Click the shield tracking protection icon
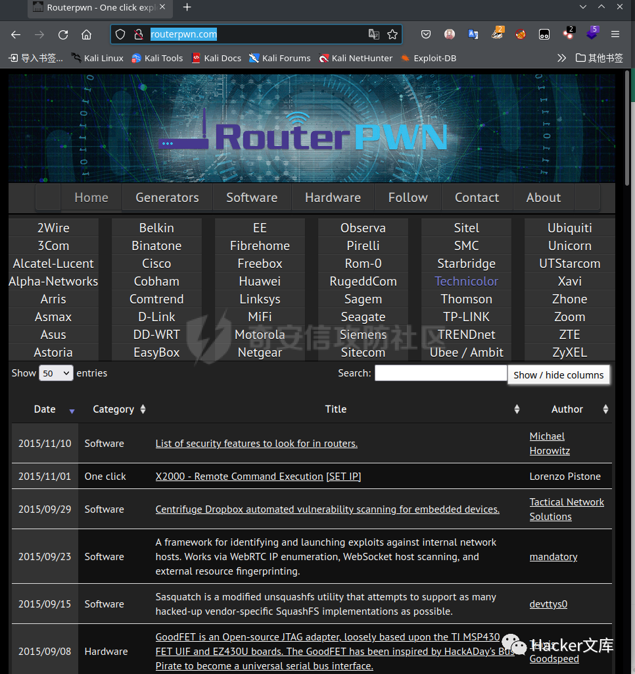Viewport: 635px width, 674px height. coord(120,34)
